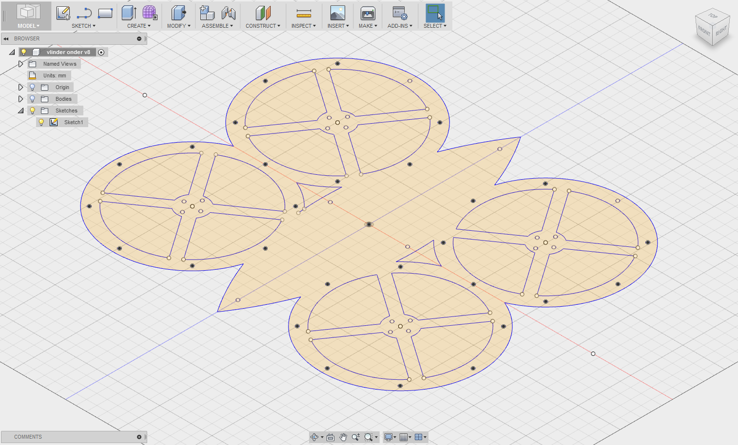This screenshot has height=445, width=738.
Task: Click the New Component icon
Action: point(207,13)
